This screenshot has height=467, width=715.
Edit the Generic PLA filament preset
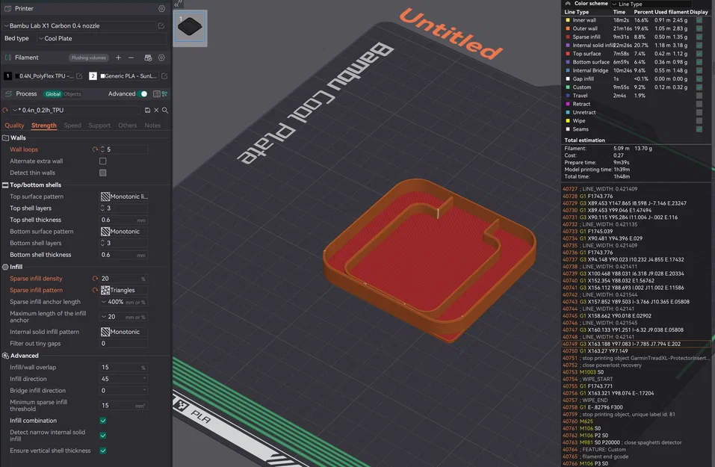point(164,76)
